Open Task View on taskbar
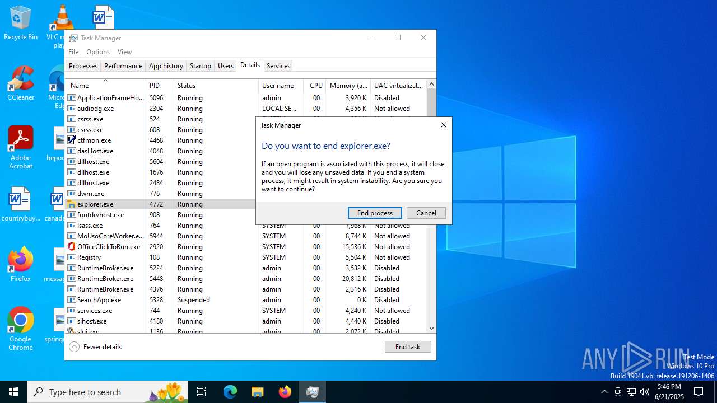 point(202,392)
